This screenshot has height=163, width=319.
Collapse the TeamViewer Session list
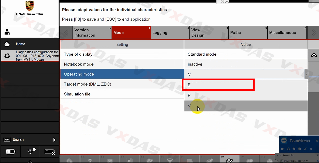click(x=281, y=155)
